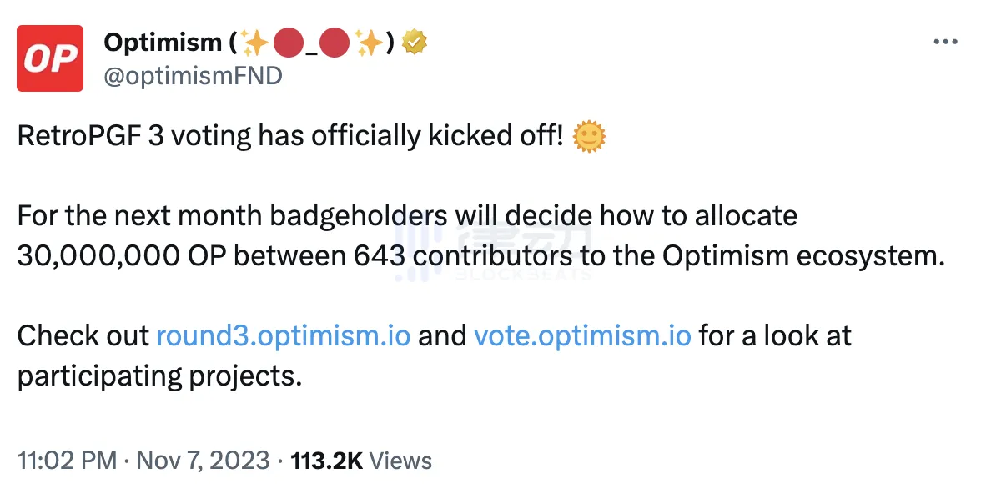Visit the vote.optimism.io link
Viewport: 986px width, 494px height.
pyautogui.click(x=582, y=336)
